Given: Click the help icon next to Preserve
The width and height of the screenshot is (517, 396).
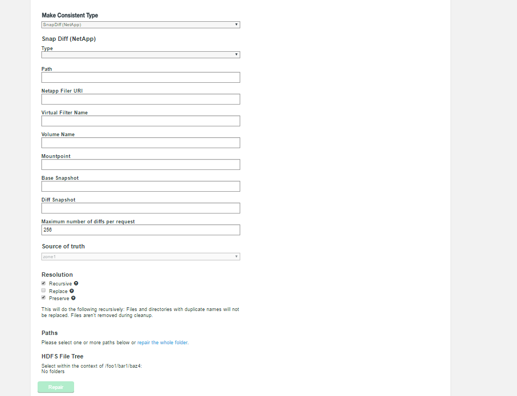Looking at the screenshot, I should coord(73,298).
